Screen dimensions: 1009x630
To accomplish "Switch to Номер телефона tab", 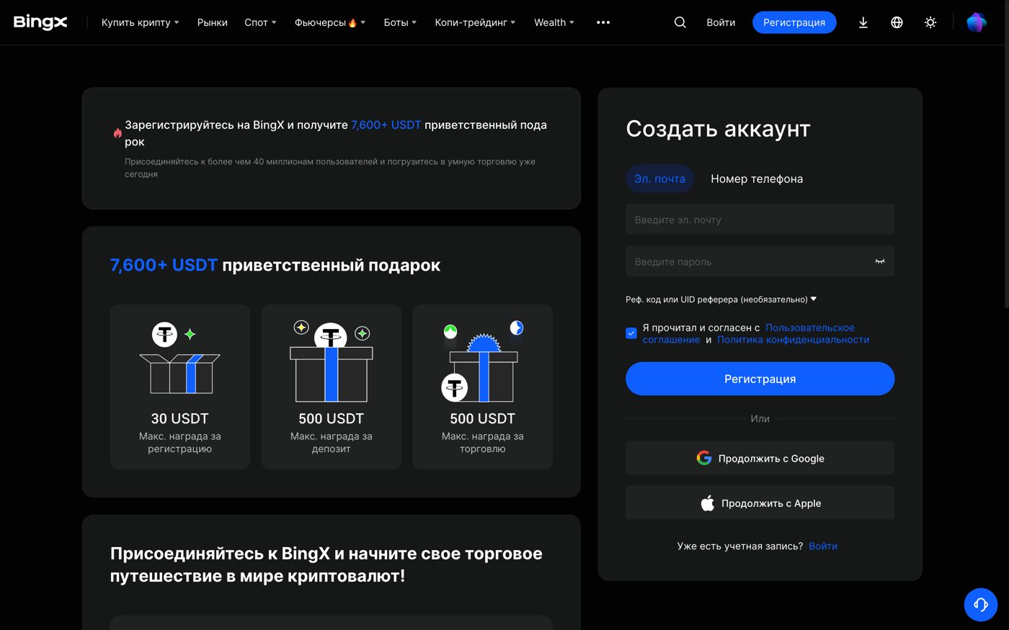I will click(757, 179).
